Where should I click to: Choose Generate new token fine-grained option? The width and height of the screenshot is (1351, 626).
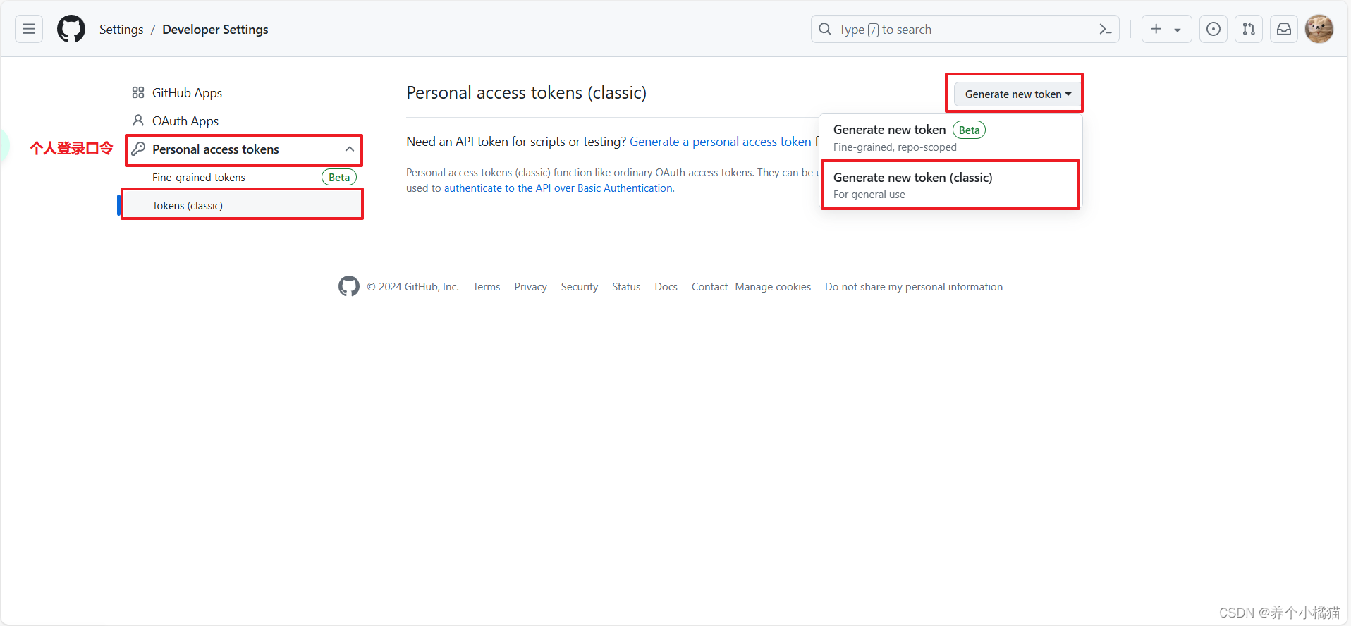pyautogui.click(x=949, y=137)
